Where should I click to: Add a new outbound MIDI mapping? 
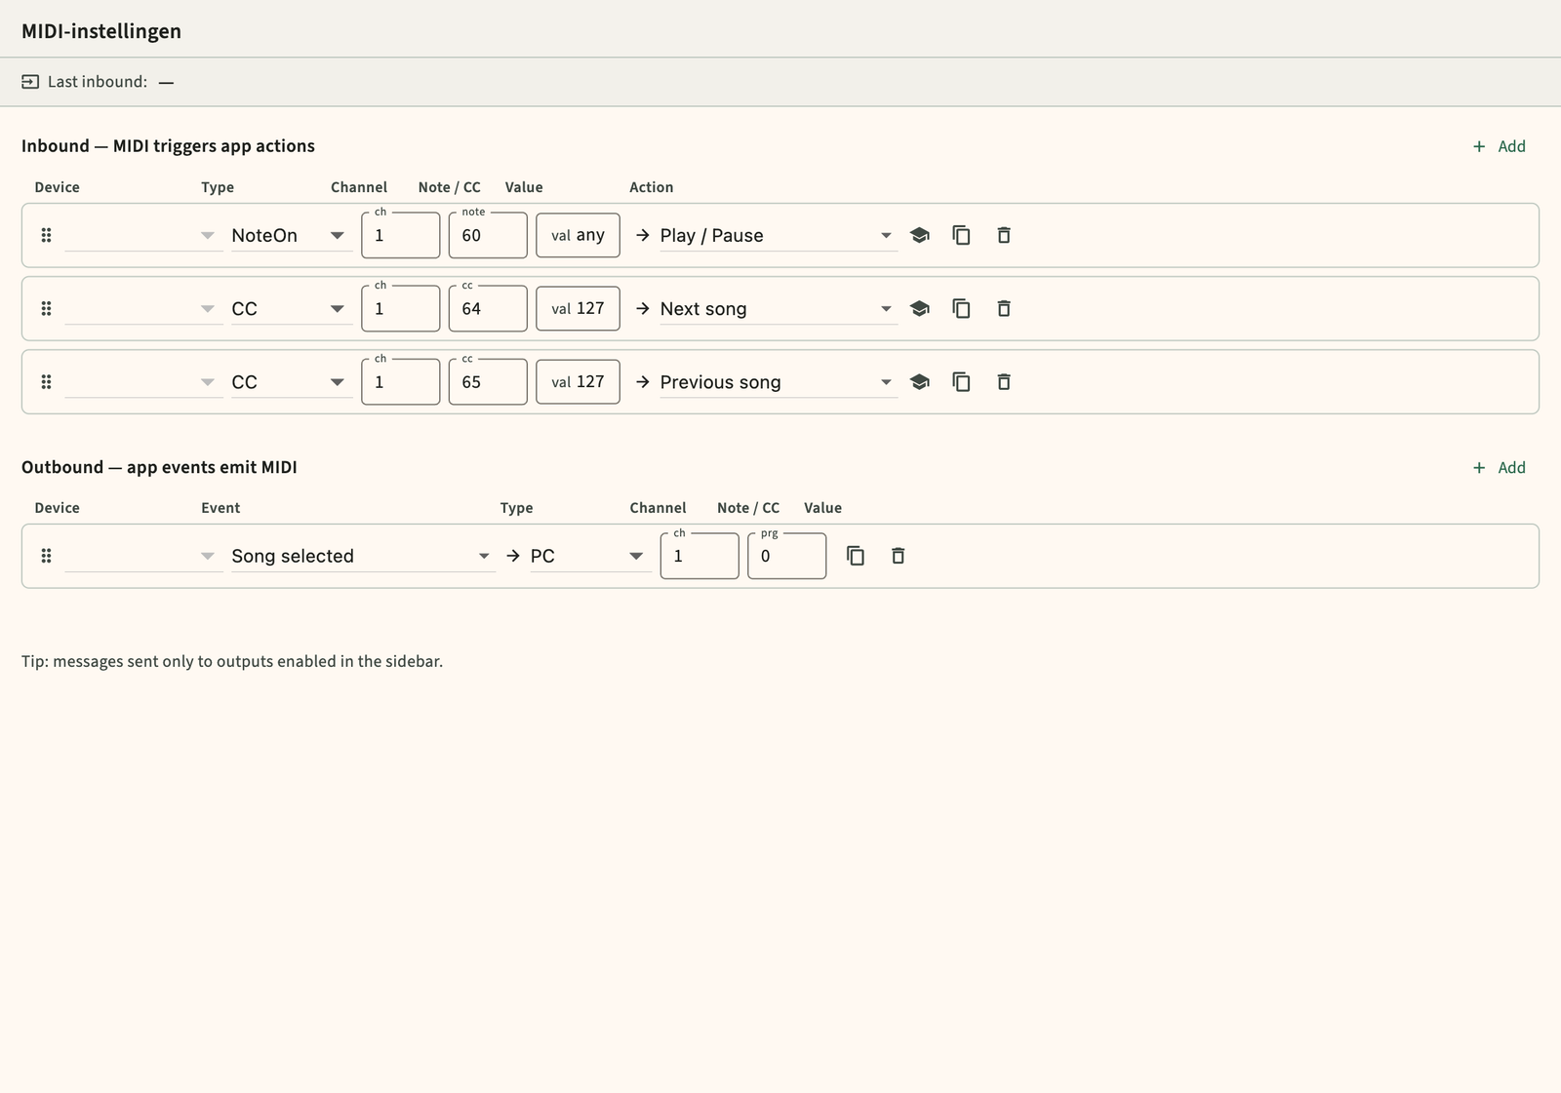(x=1500, y=467)
